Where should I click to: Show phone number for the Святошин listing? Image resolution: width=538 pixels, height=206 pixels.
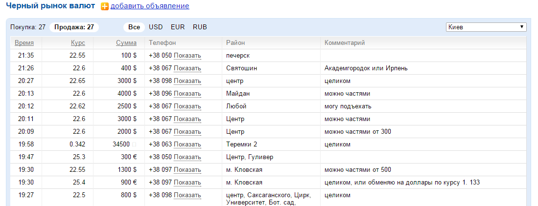pos(187,68)
